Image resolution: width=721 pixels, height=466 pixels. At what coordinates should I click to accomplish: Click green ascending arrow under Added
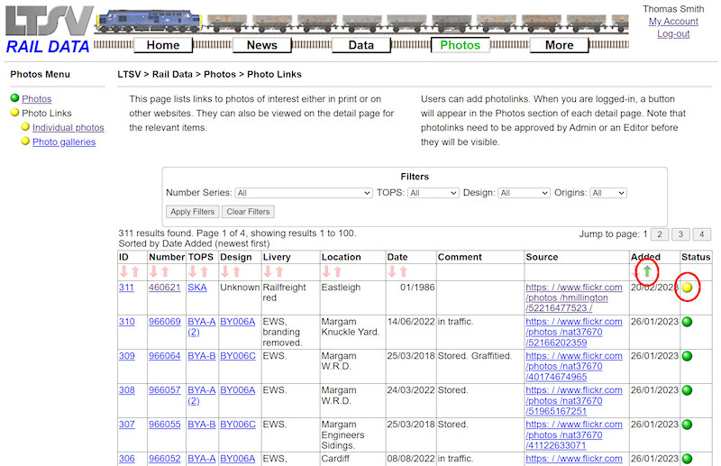point(647,271)
